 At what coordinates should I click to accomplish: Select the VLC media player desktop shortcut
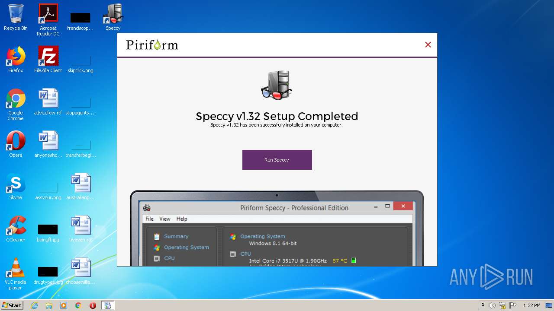click(16, 274)
